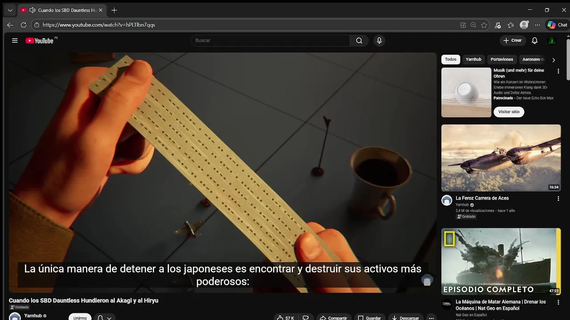
Task: Play La Máquina de Matar Alemana thumbnail
Action: pyautogui.click(x=501, y=262)
